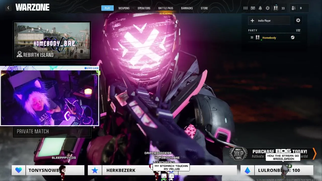Click the Invite Player button
This screenshot has height=181, width=322.
click(x=269, y=21)
